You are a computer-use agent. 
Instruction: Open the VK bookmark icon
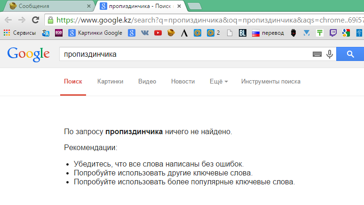tap(145, 33)
